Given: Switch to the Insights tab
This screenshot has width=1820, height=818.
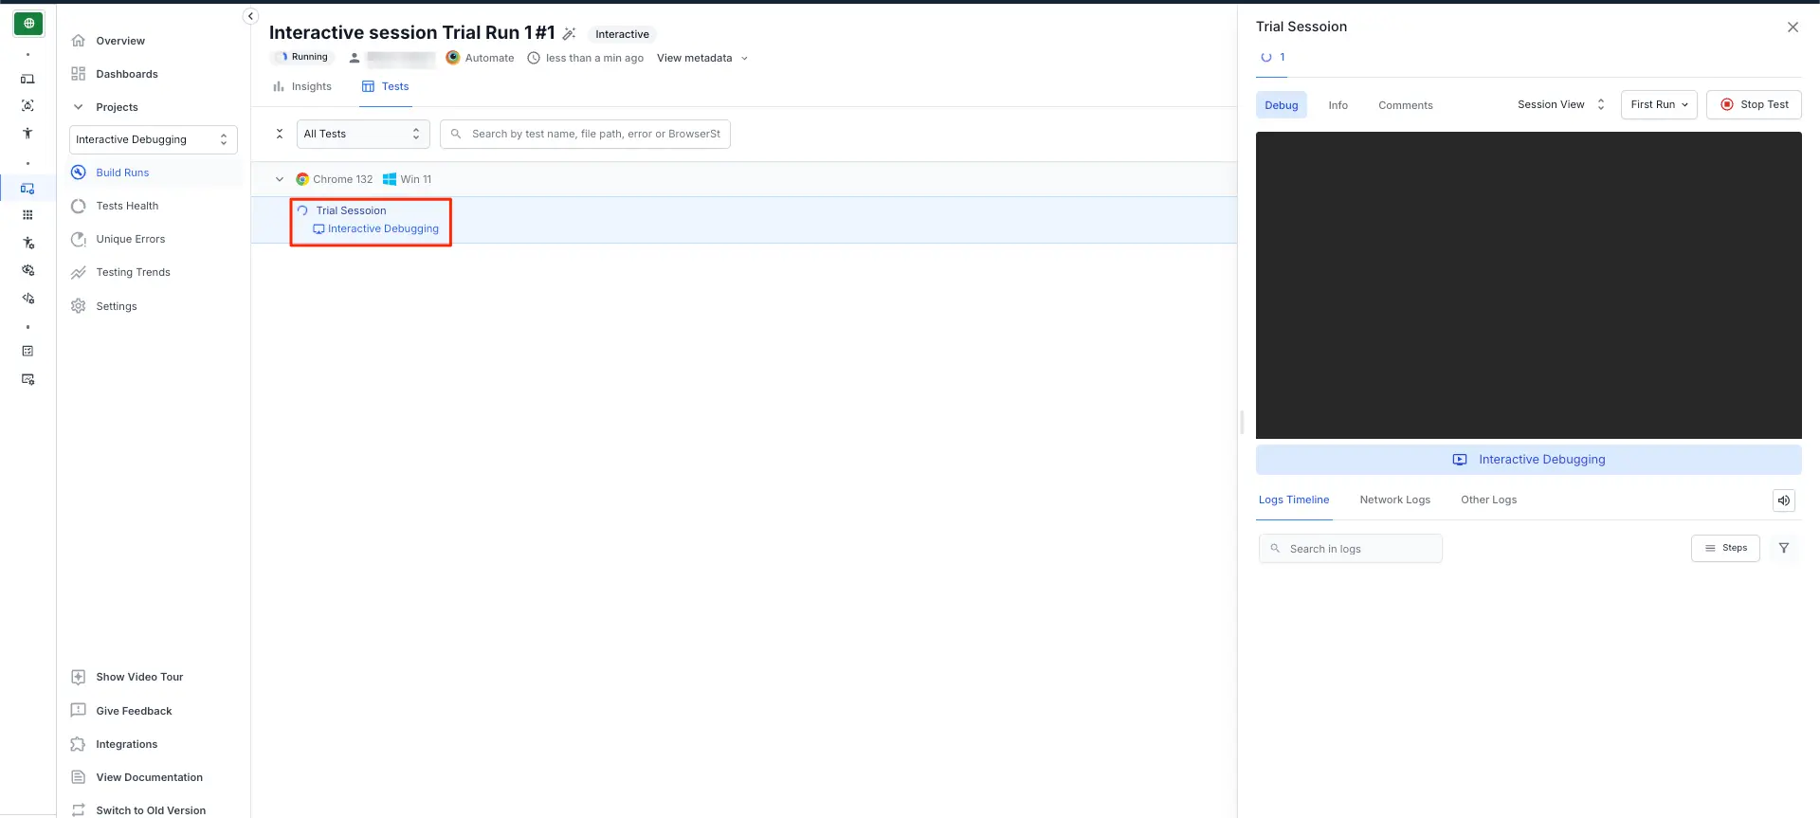Looking at the screenshot, I should pyautogui.click(x=302, y=86).
